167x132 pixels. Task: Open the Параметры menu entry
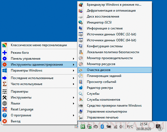[x=39, y=92]
